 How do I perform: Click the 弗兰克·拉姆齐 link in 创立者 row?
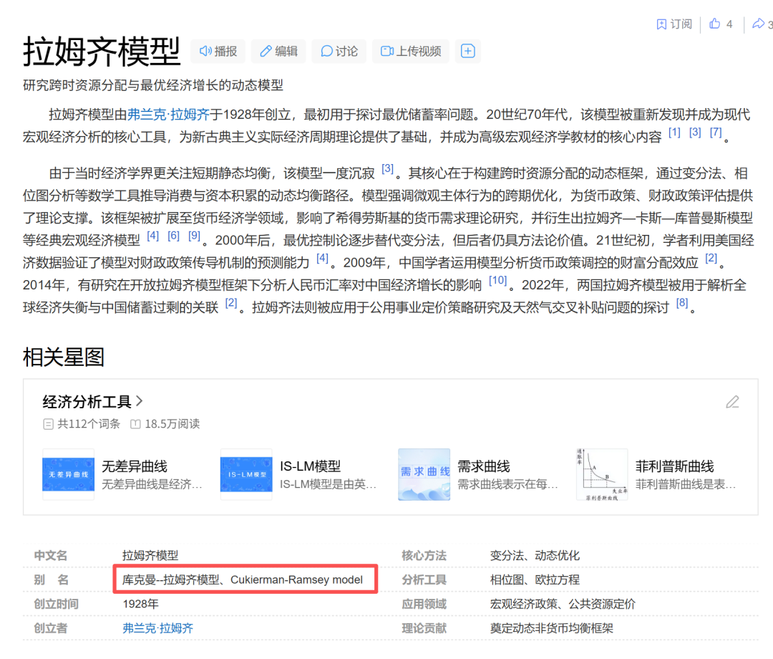[x=157, y=628]
